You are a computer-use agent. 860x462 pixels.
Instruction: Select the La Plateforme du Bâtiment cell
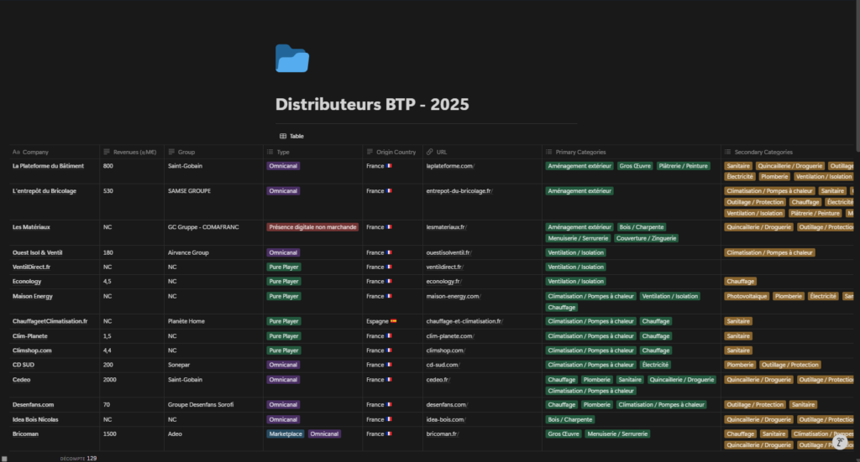click(55, 171)
